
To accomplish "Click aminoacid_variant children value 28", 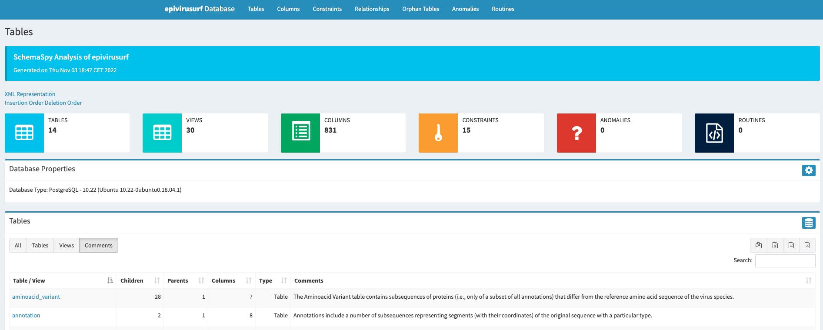I will (157, 297).
